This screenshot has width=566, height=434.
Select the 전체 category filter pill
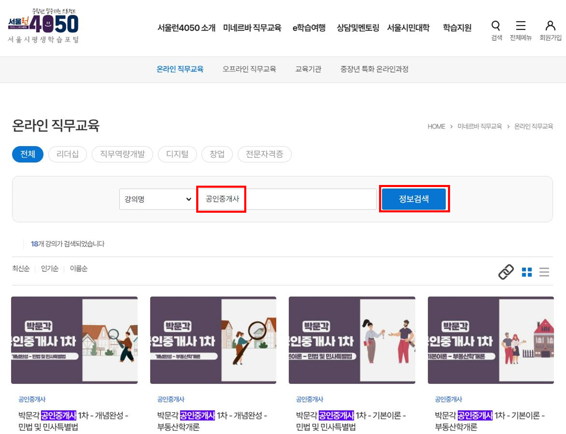(27, 154)
